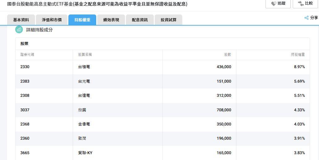This screenshot has width=319, height=160.
Task: Click weight 5.69%
Action: point(300,81)
